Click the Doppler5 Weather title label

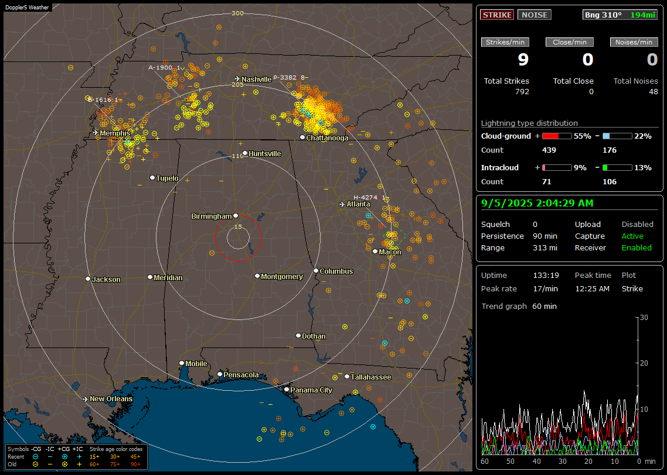(27, 8)
